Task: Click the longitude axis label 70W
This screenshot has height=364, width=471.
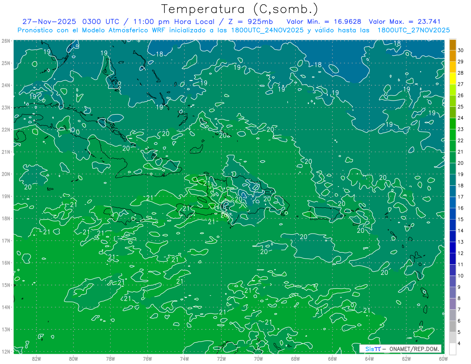Action: (x=258, y=359)
